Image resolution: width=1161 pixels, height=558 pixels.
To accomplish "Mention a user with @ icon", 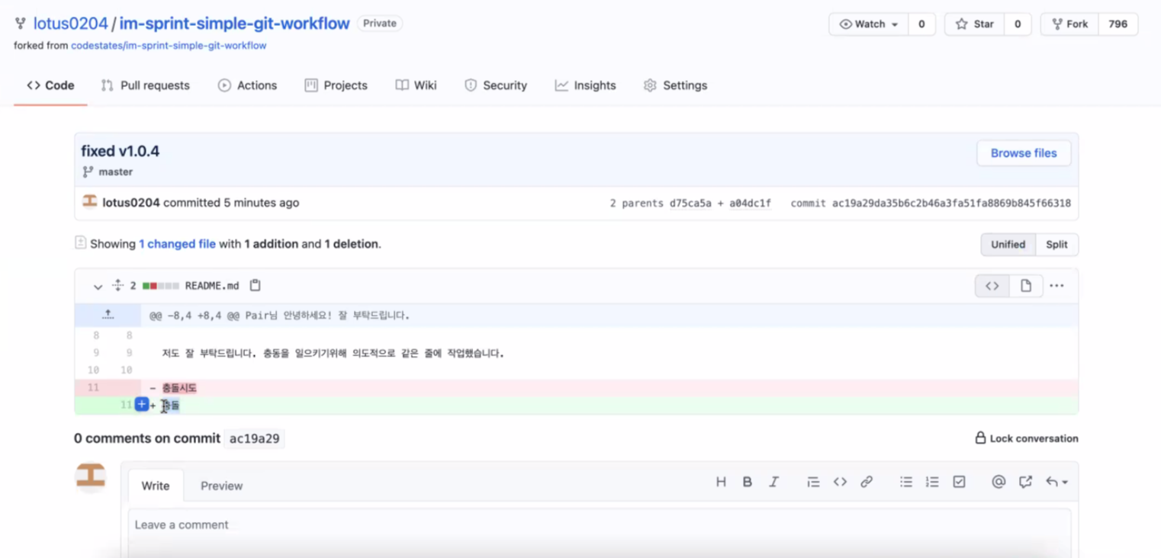I will pos(999,482).
